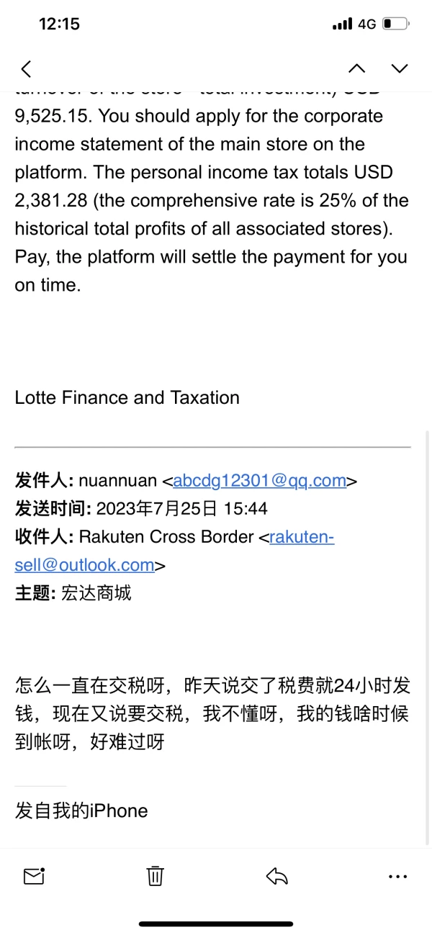Tap the 发自我的iPhone signature text
The height and width of the screenshot is (935, 432).
click(x=81, y=810)
